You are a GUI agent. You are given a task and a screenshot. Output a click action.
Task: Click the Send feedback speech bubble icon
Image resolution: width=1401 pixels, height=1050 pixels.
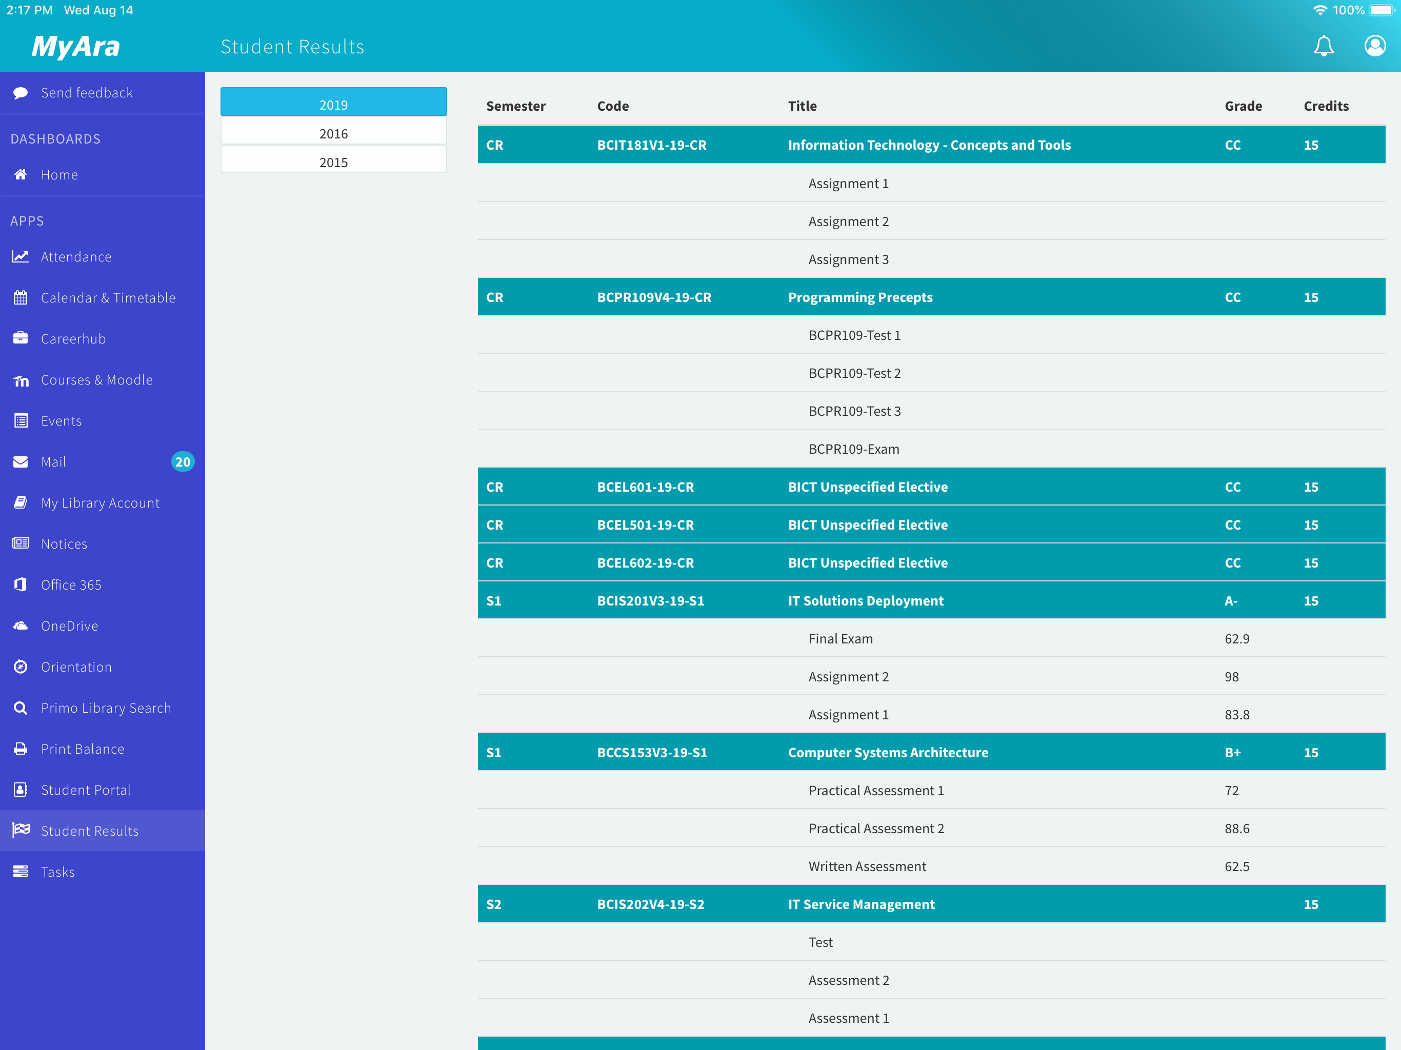pyautogui.click(x=21, y=93)
